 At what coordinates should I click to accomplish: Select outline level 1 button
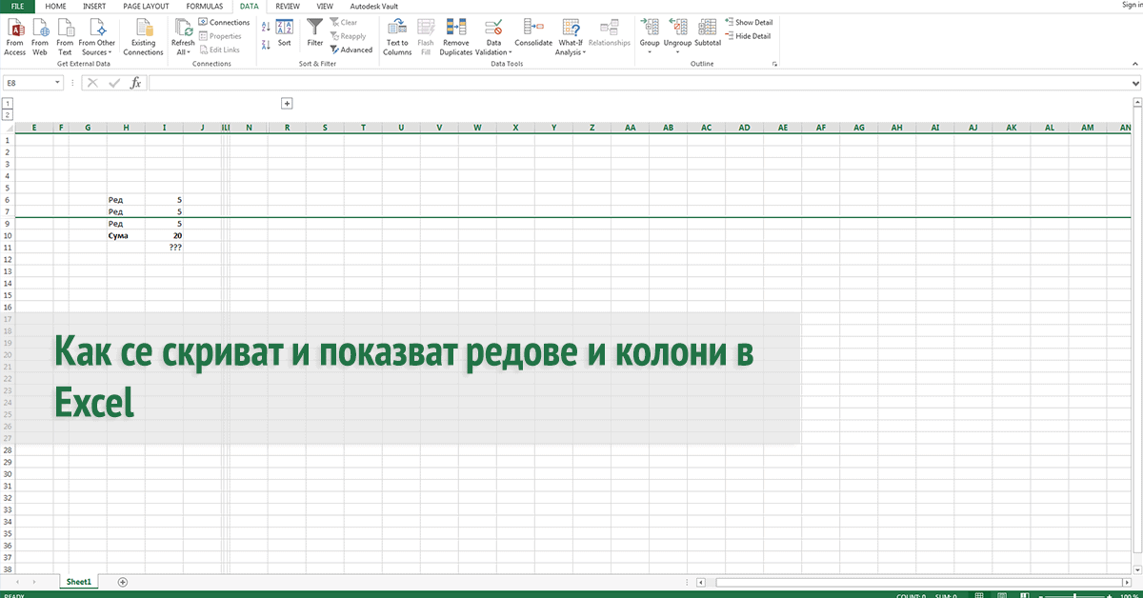pyautogui.click(x=7, y=103)
